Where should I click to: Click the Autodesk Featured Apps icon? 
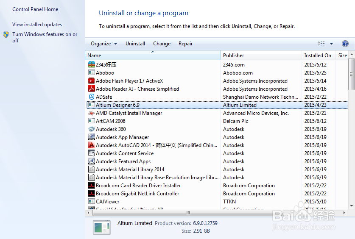(92, 161)
